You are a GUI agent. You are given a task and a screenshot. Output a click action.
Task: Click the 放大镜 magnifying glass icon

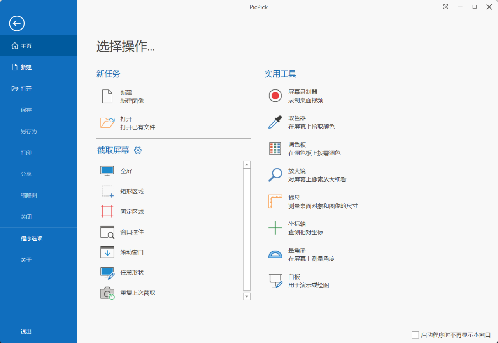[x=275, y=175]
